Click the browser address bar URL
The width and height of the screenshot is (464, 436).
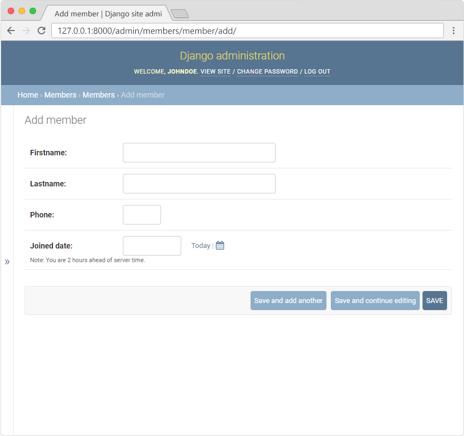pos(246,31)
